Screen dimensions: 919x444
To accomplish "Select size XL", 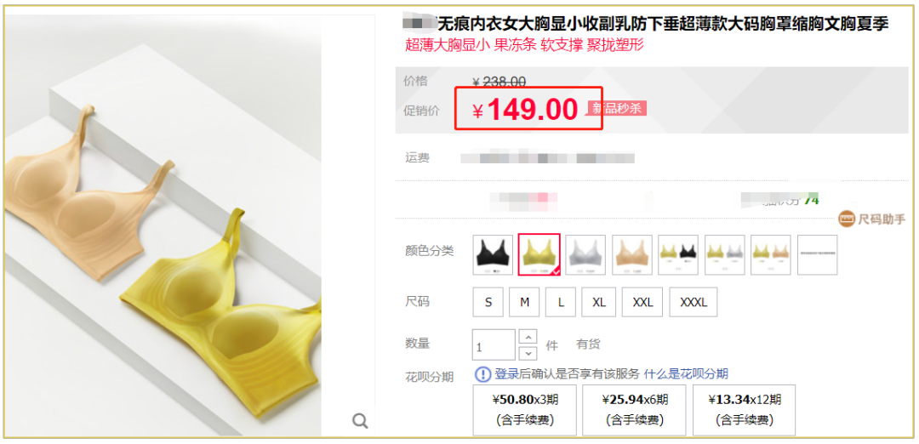I will (598, 302).
